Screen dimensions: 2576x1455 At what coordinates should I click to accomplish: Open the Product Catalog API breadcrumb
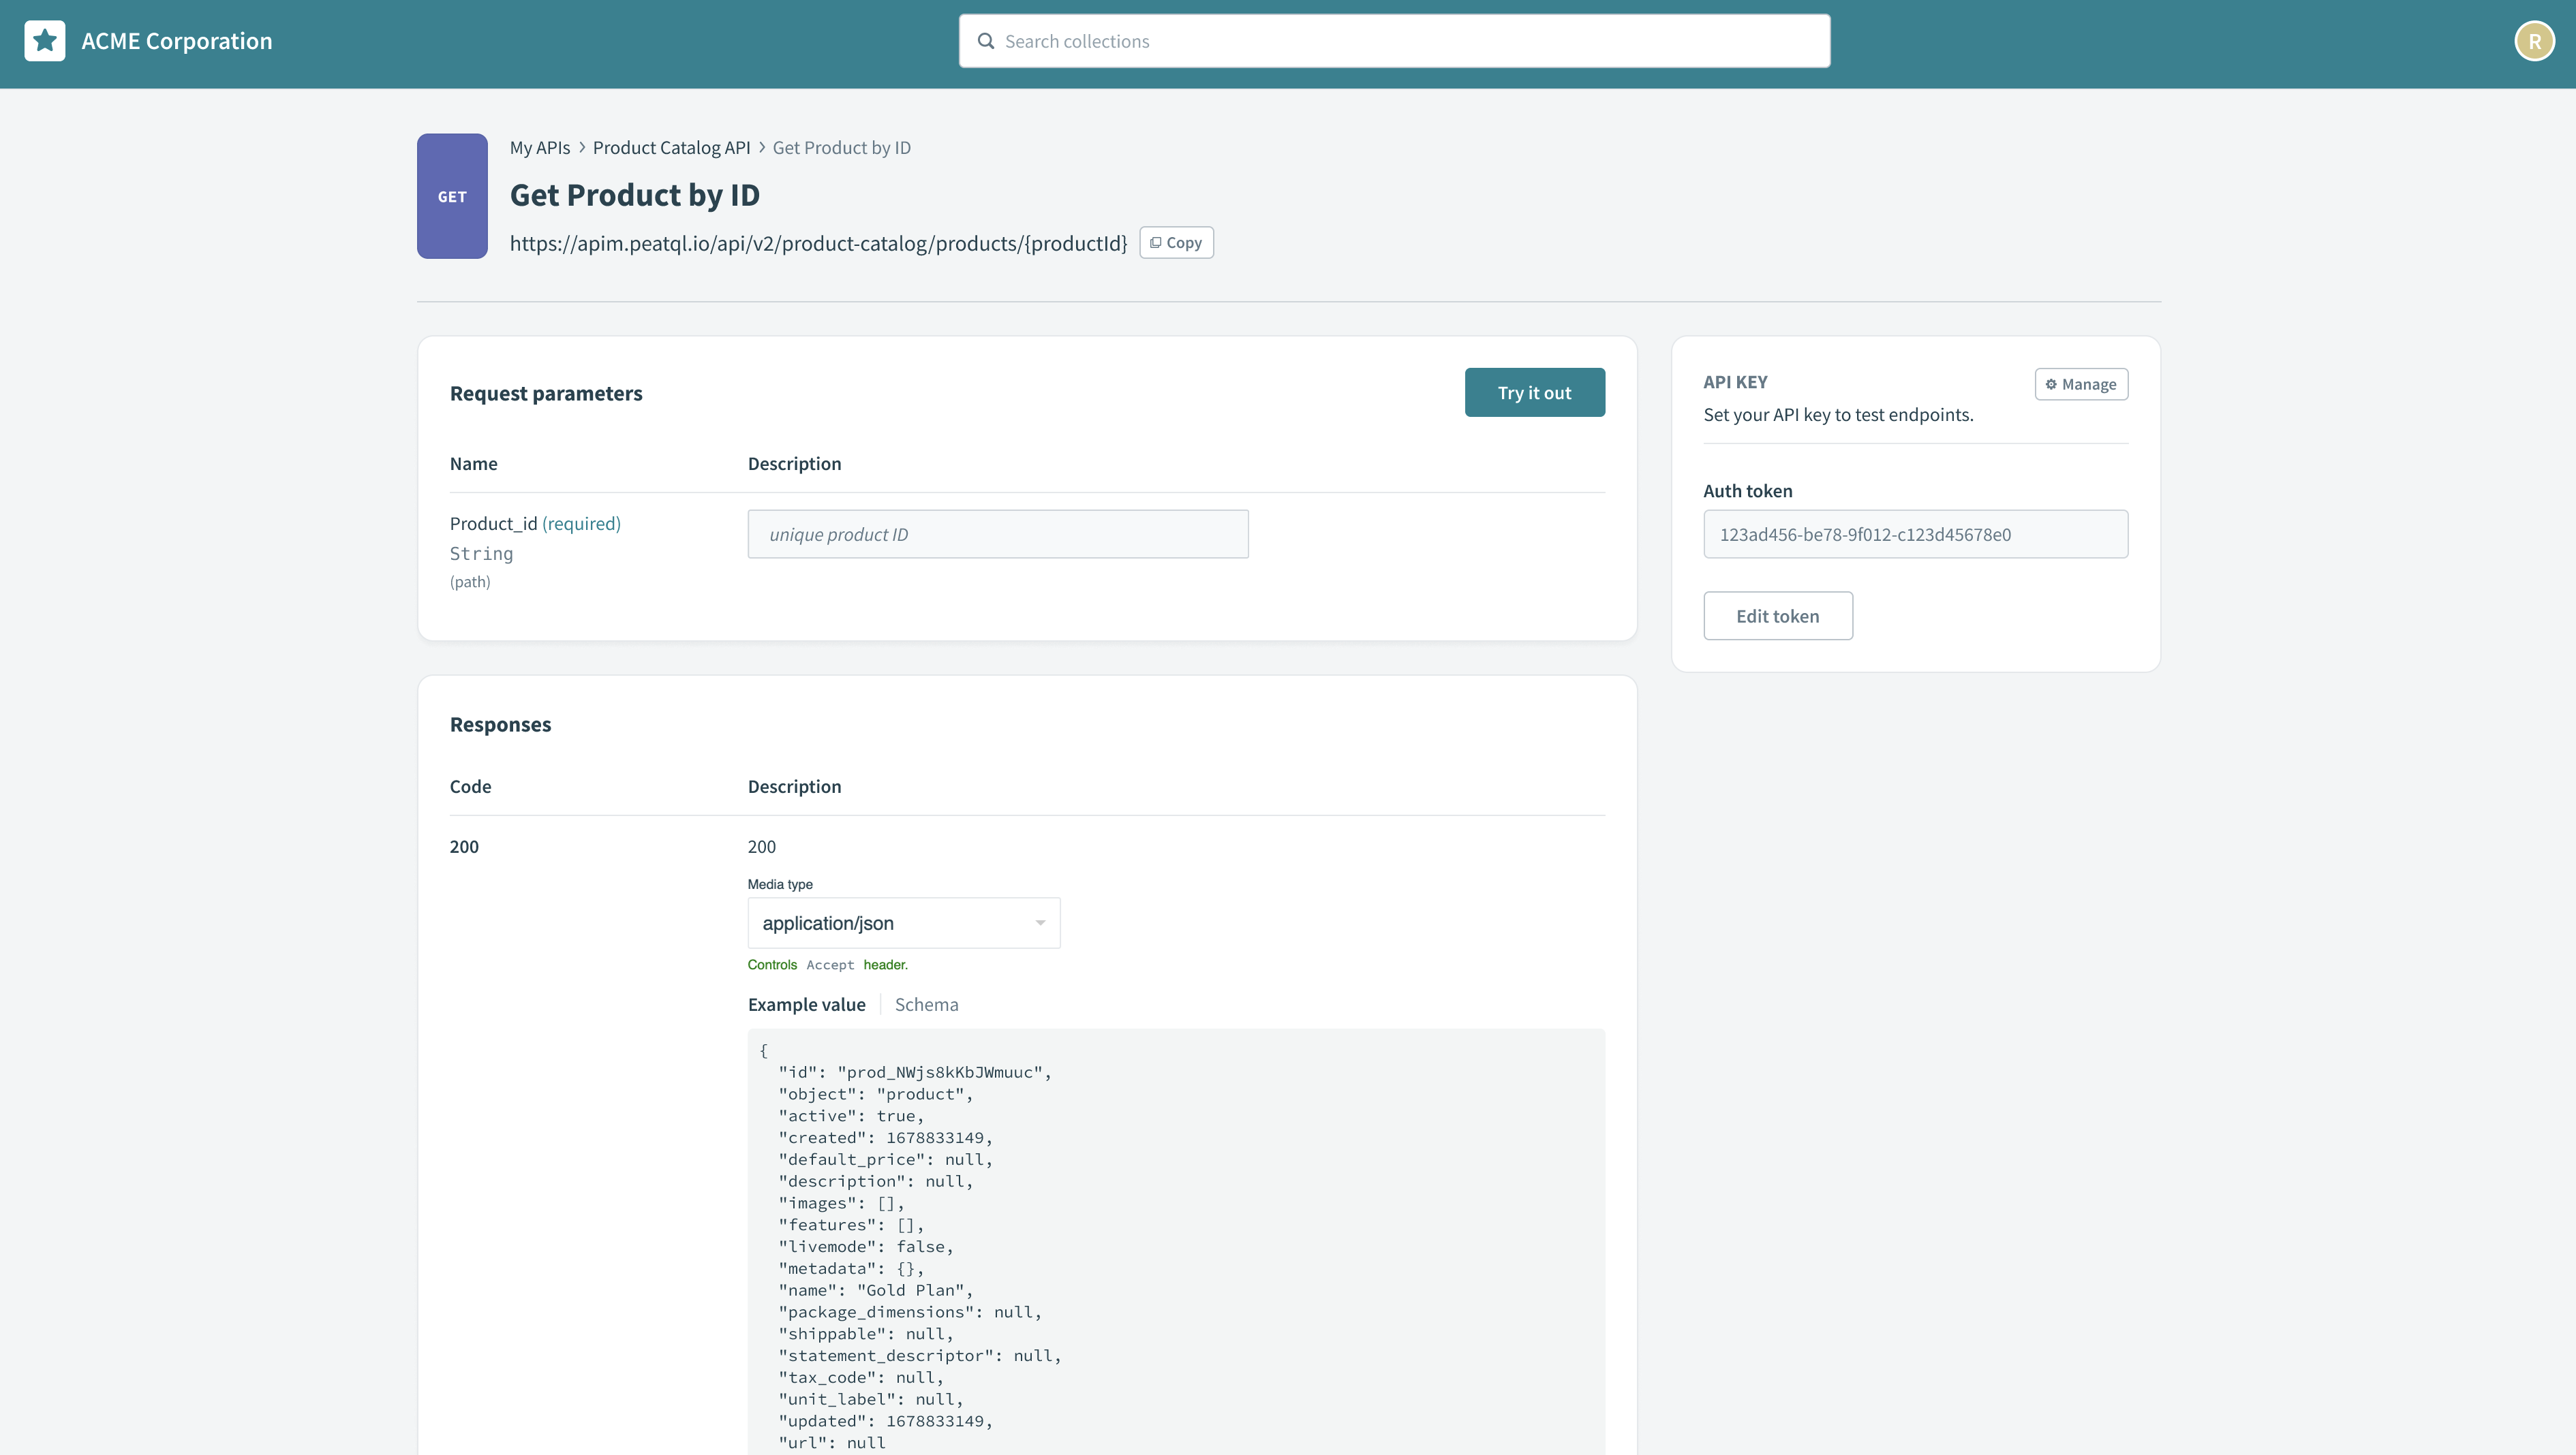click(x=672, y=147)
